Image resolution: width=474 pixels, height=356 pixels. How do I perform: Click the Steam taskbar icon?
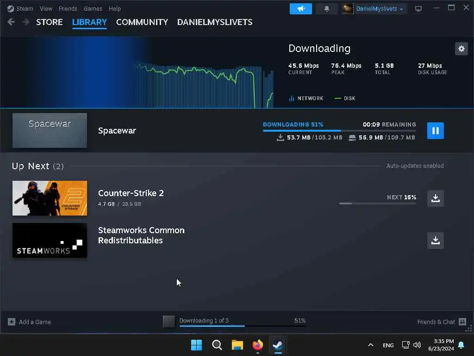(x=278, y=345)
